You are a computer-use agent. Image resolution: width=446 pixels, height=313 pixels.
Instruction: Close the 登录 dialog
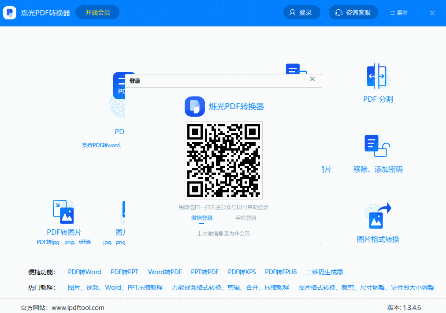[312, 79]
